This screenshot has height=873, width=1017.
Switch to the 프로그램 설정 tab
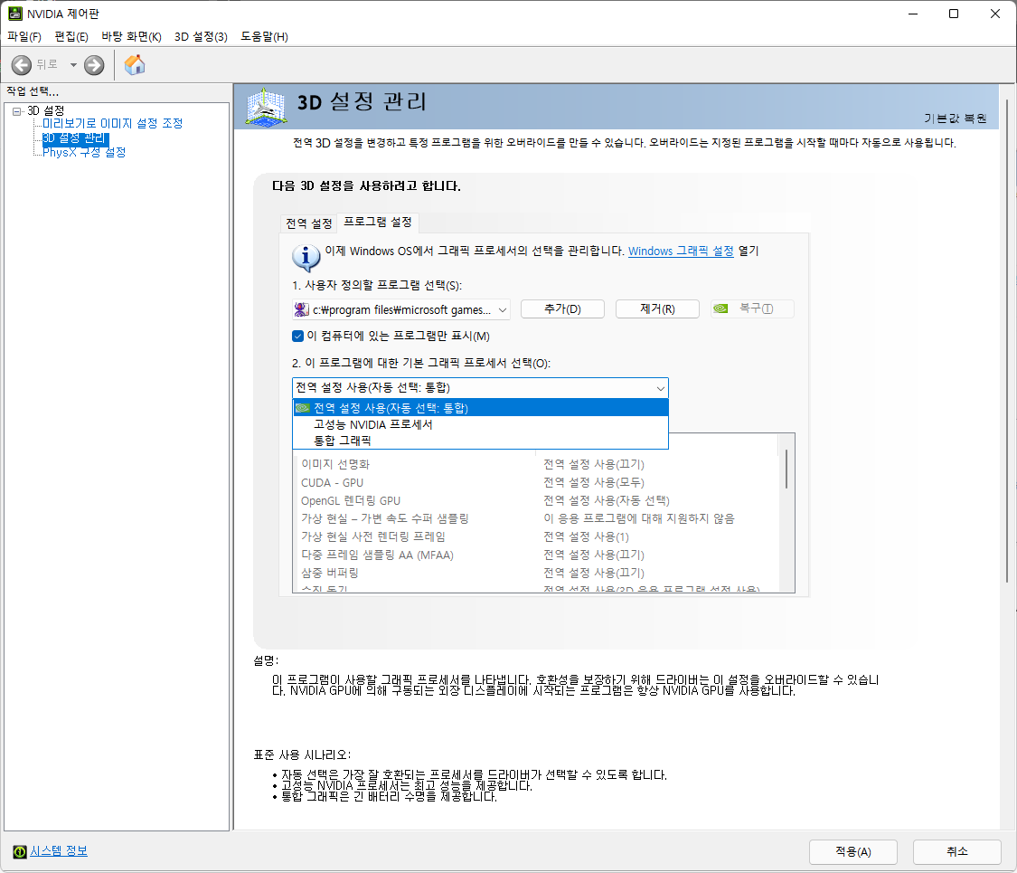pyautogui.click(x=378, y=222)
